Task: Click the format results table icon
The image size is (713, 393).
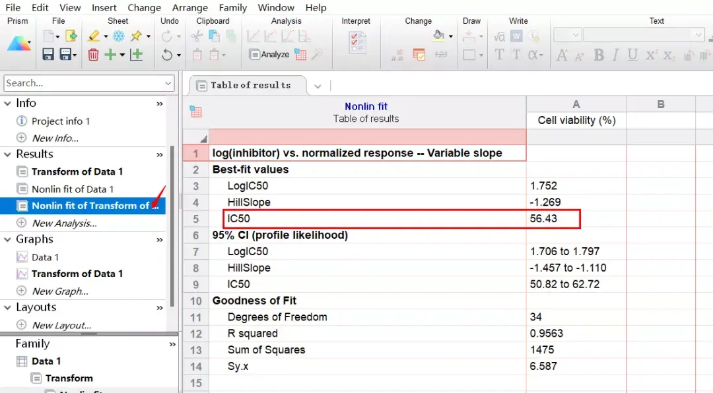Action: 419,55
